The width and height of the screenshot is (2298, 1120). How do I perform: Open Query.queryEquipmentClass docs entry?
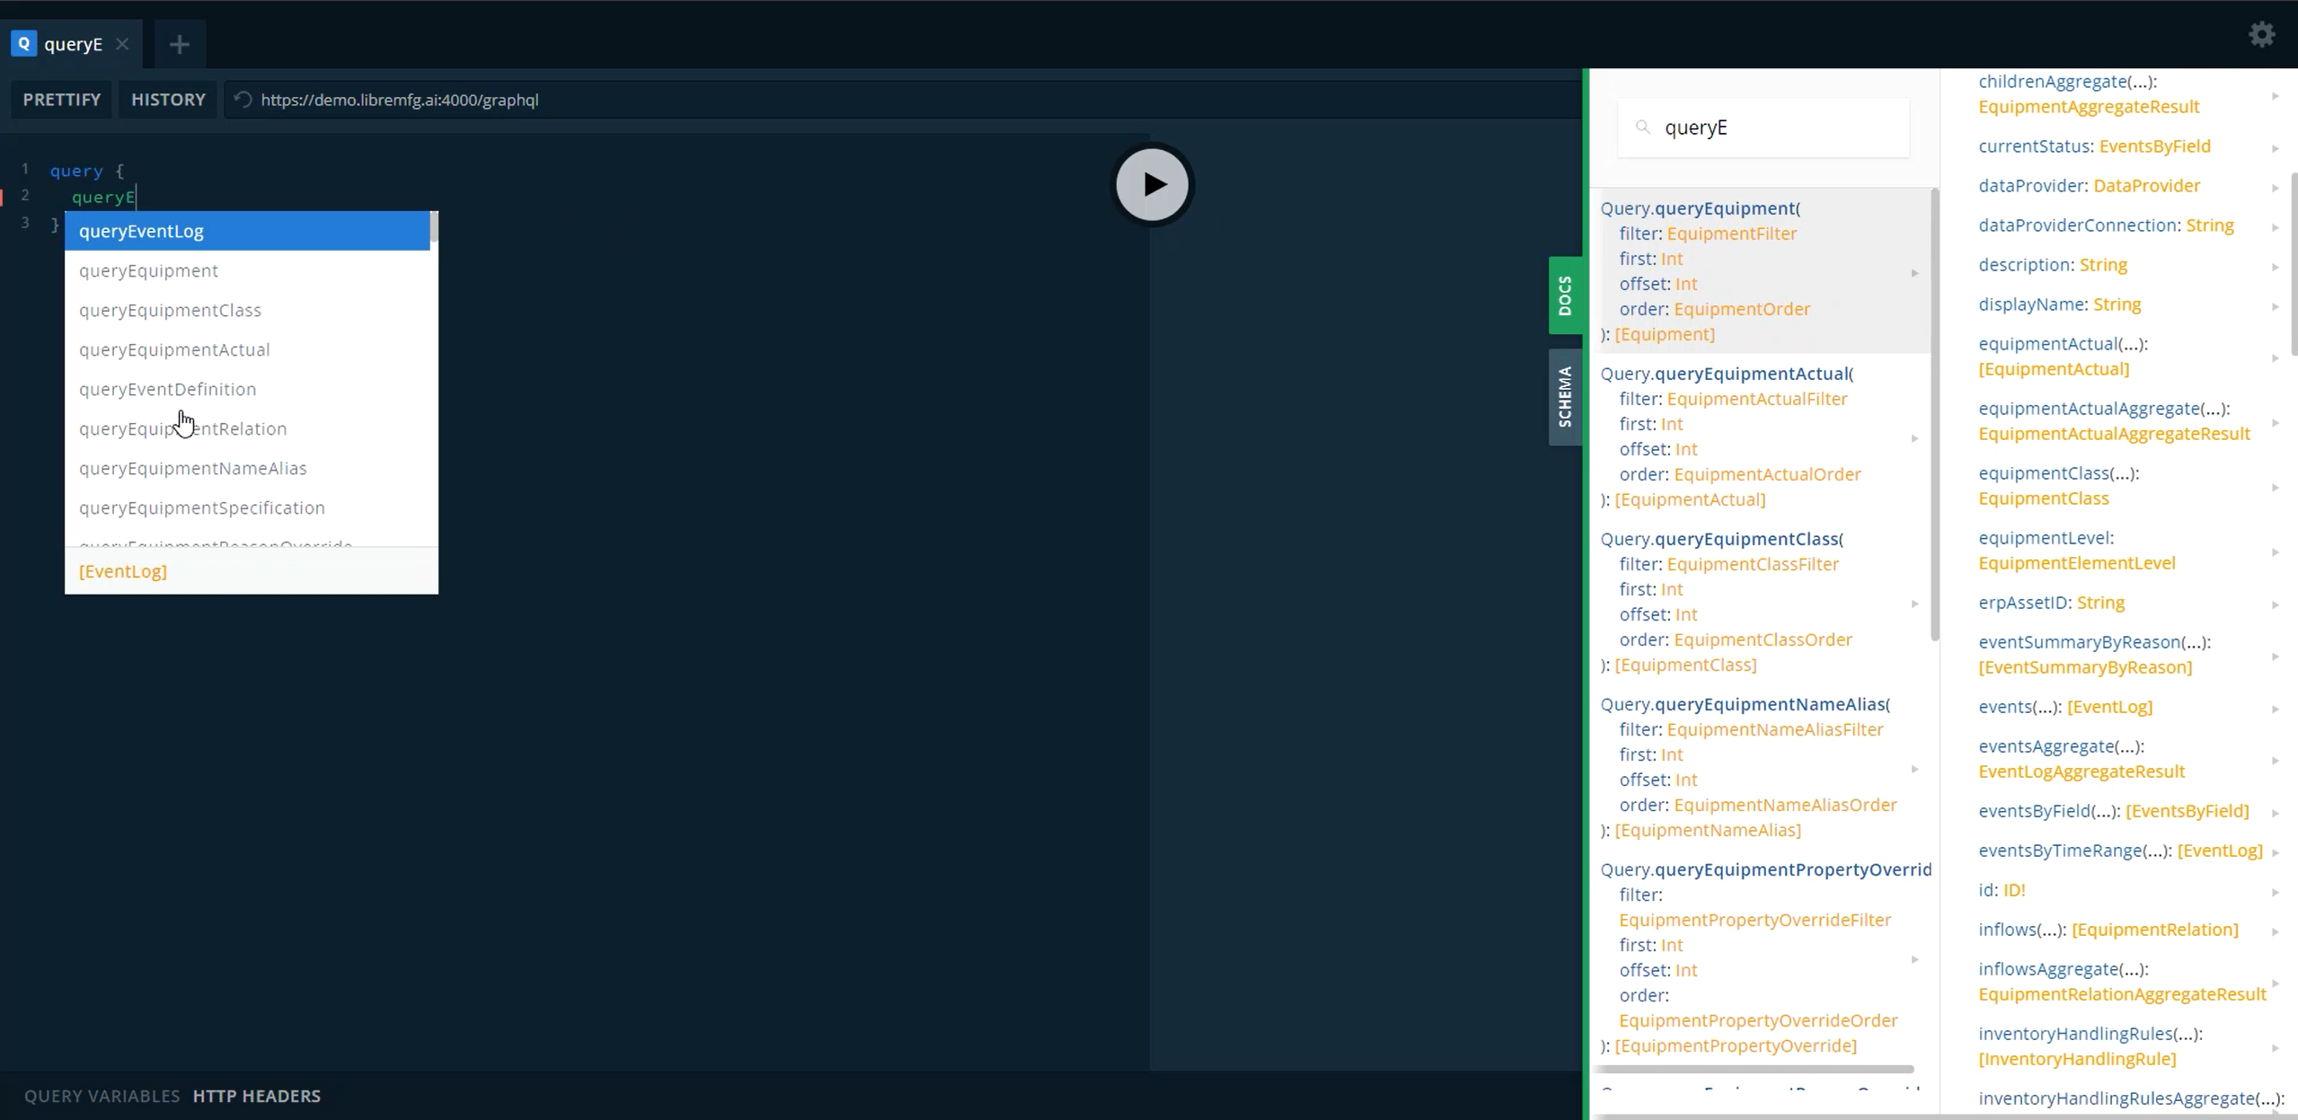click(1759, 601)
